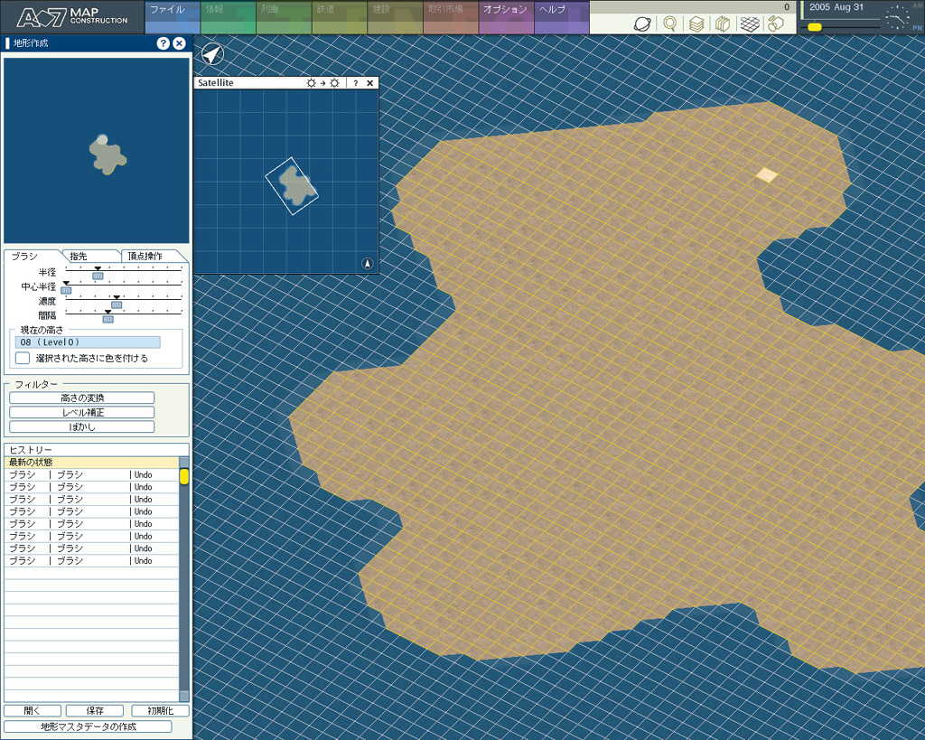
Task: Click the 地形マスタデータの作成 button
Action: click(x=88, y=726)
